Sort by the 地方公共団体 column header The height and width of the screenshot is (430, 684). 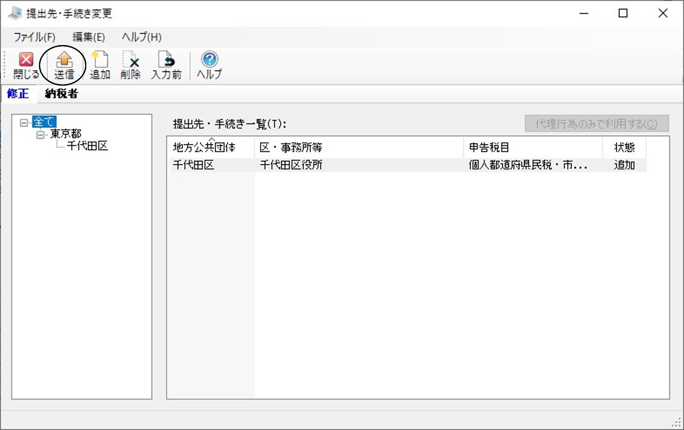[211, 147]
